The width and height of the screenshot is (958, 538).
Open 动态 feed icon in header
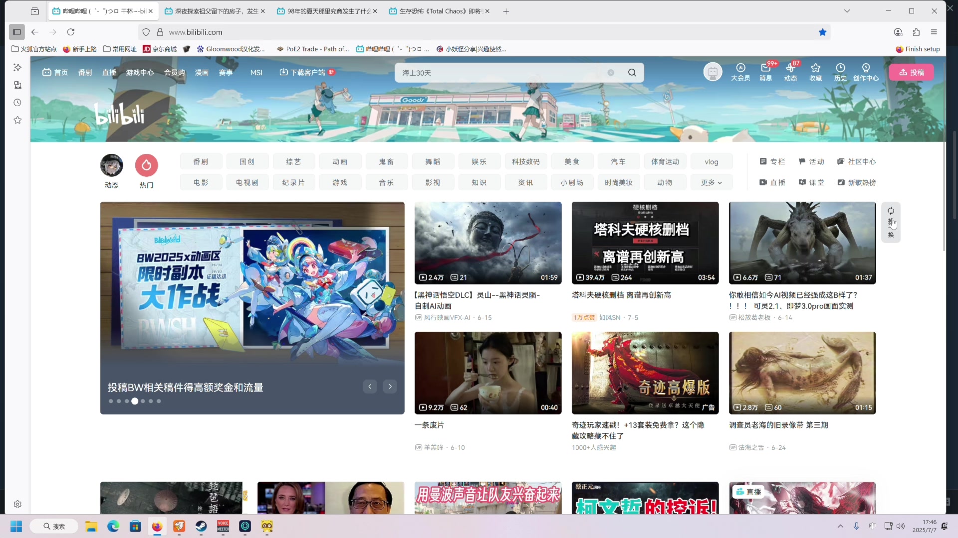(x=790, y=72)
